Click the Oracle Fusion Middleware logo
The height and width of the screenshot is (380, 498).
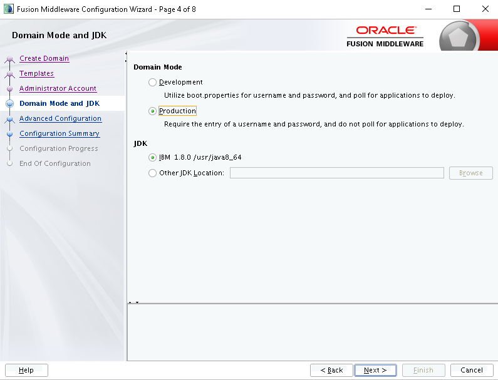pos(385,36)
